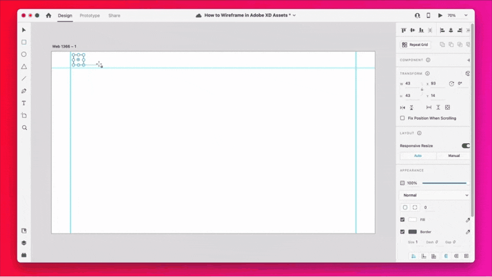This screenshot has height=277, width=492.
Task: Apply Intersect boolean operation
Action: tap(460, 45)
